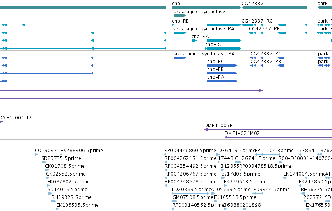Open the CG42337-PC protein feature

267,58
